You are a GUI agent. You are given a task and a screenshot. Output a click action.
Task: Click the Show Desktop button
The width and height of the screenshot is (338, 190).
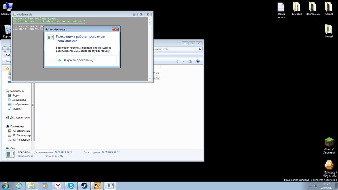336,186
